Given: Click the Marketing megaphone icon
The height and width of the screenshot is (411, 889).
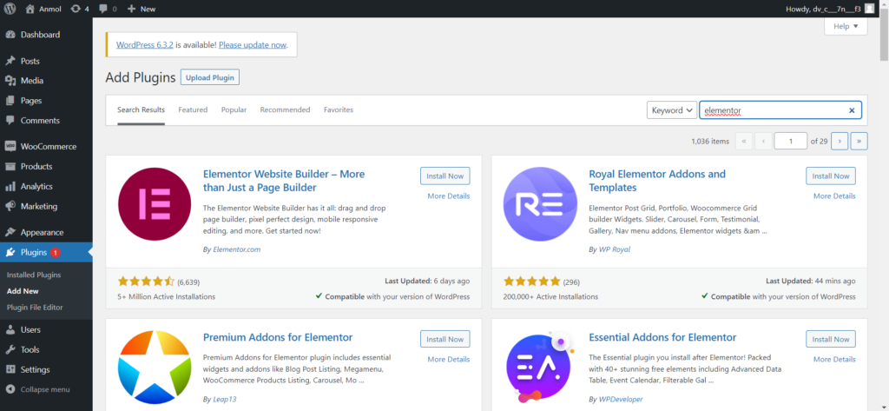Looking at the screenshot, I should click(10, 206).
